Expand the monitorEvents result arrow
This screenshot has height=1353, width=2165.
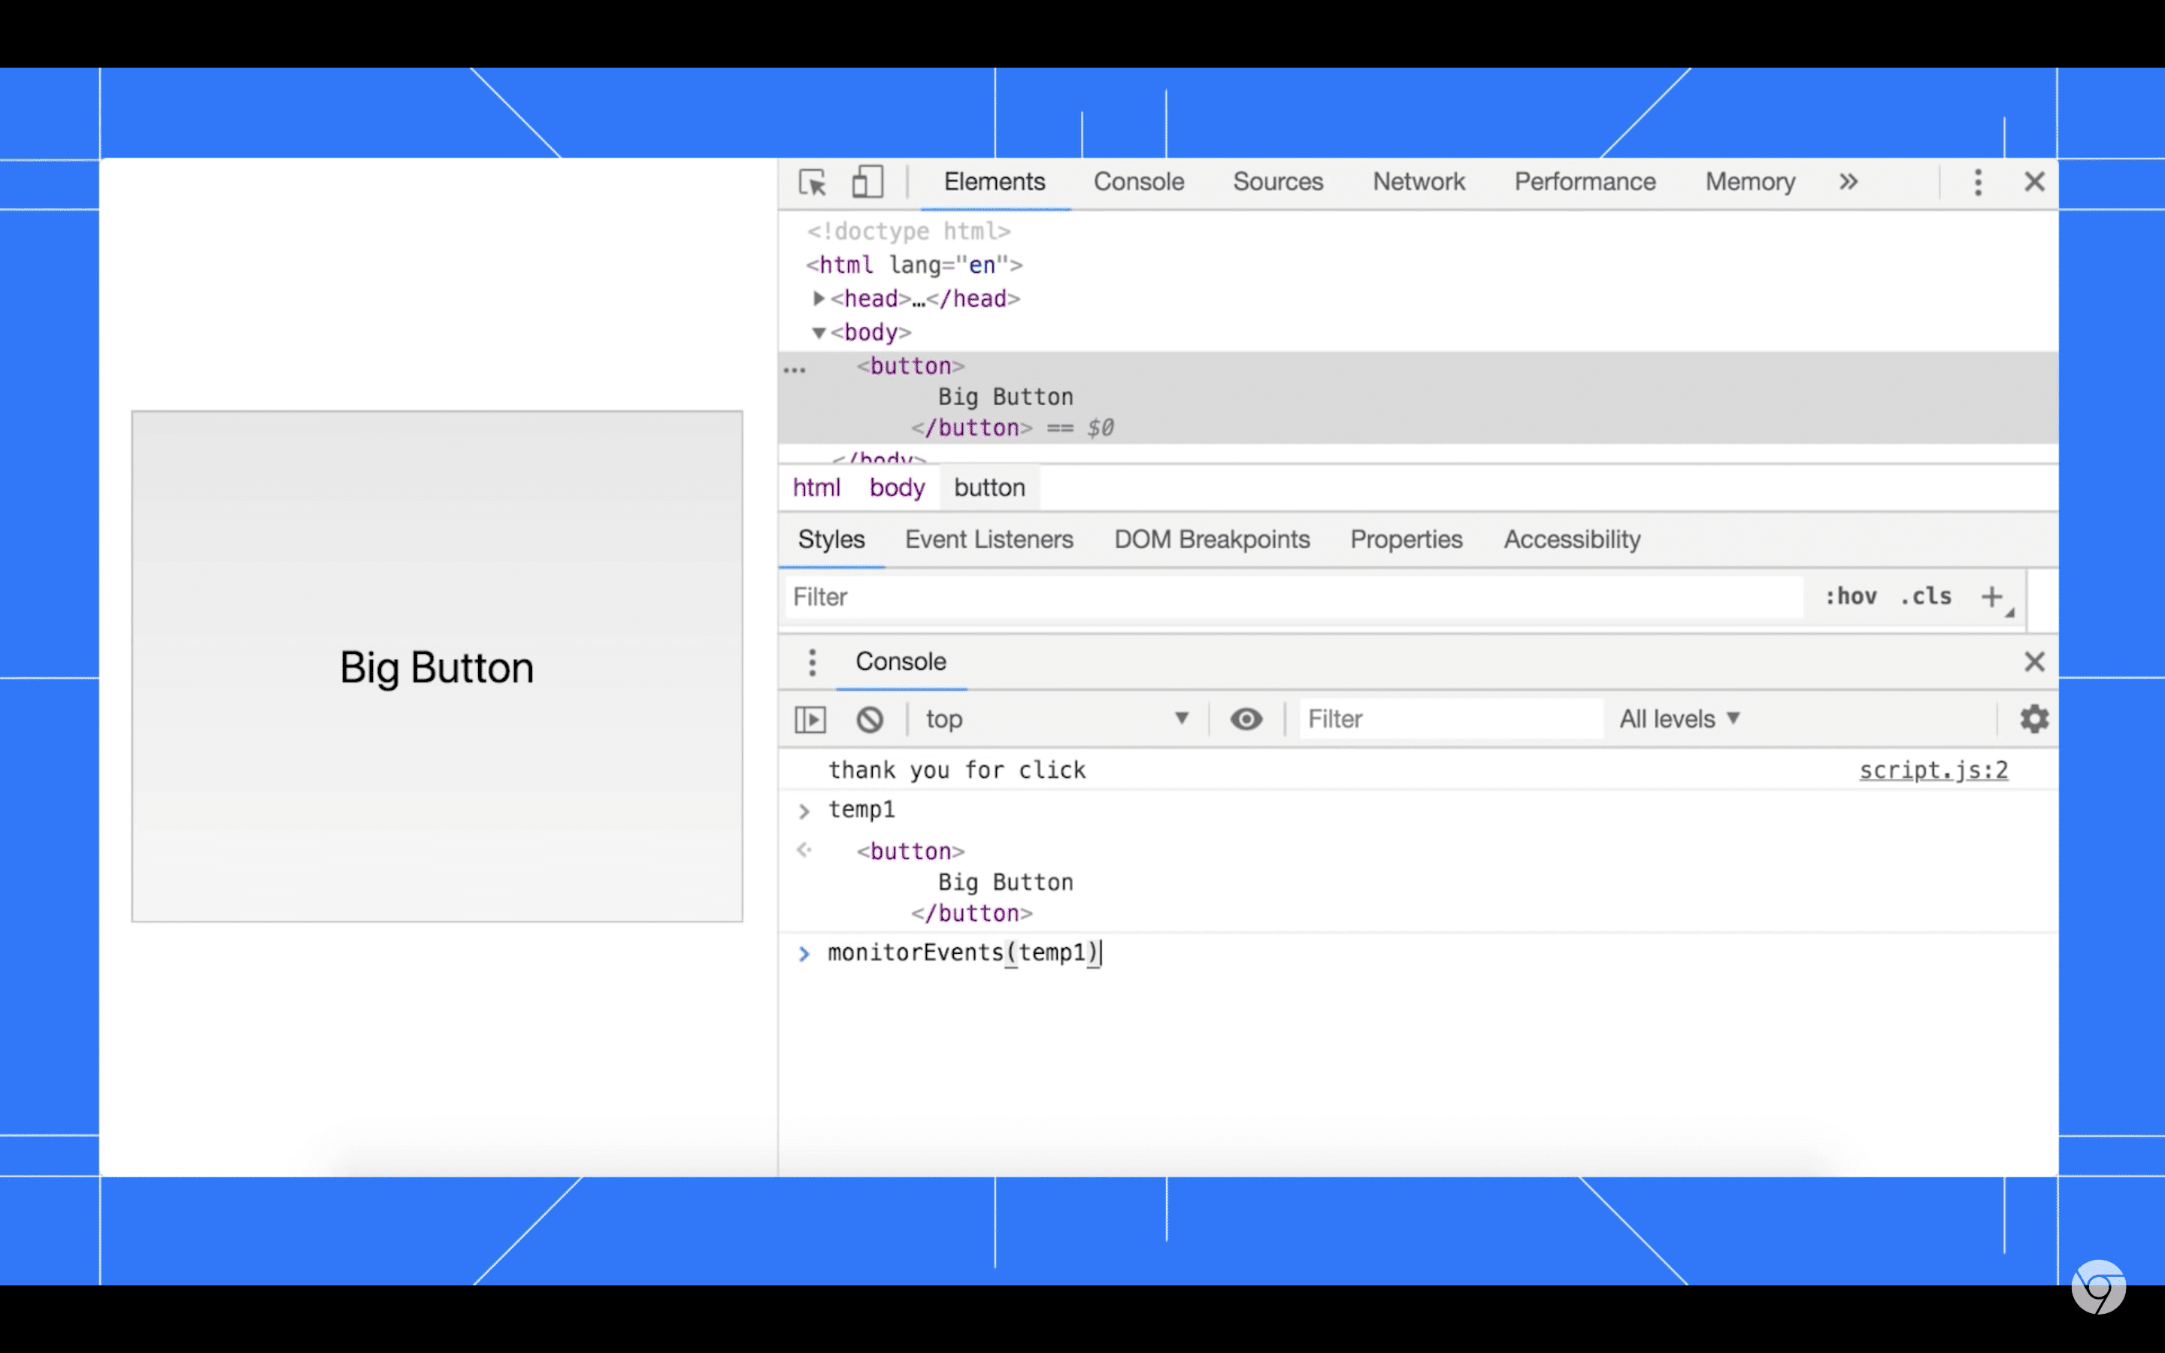[x=804, y=952]
